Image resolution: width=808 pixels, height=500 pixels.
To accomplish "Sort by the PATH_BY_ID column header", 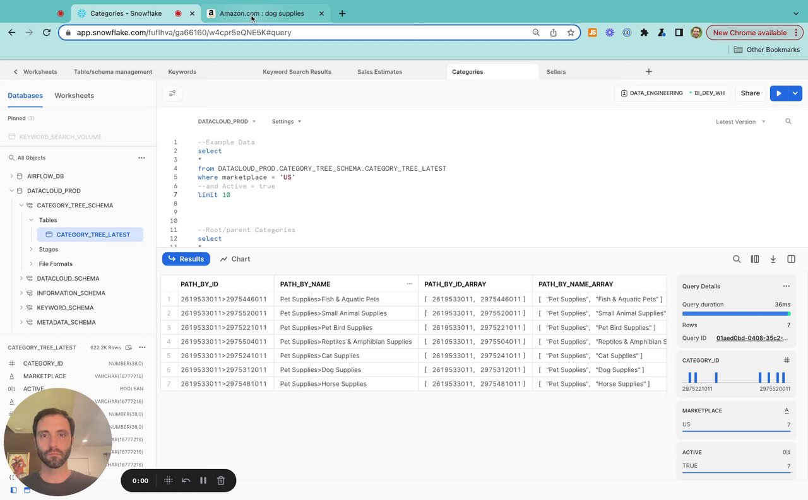I will (x=199, y=284).
